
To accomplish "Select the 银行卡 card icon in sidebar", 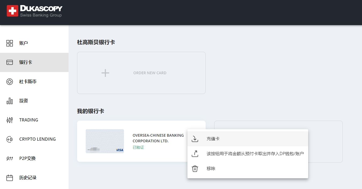I will coord(10,62).
